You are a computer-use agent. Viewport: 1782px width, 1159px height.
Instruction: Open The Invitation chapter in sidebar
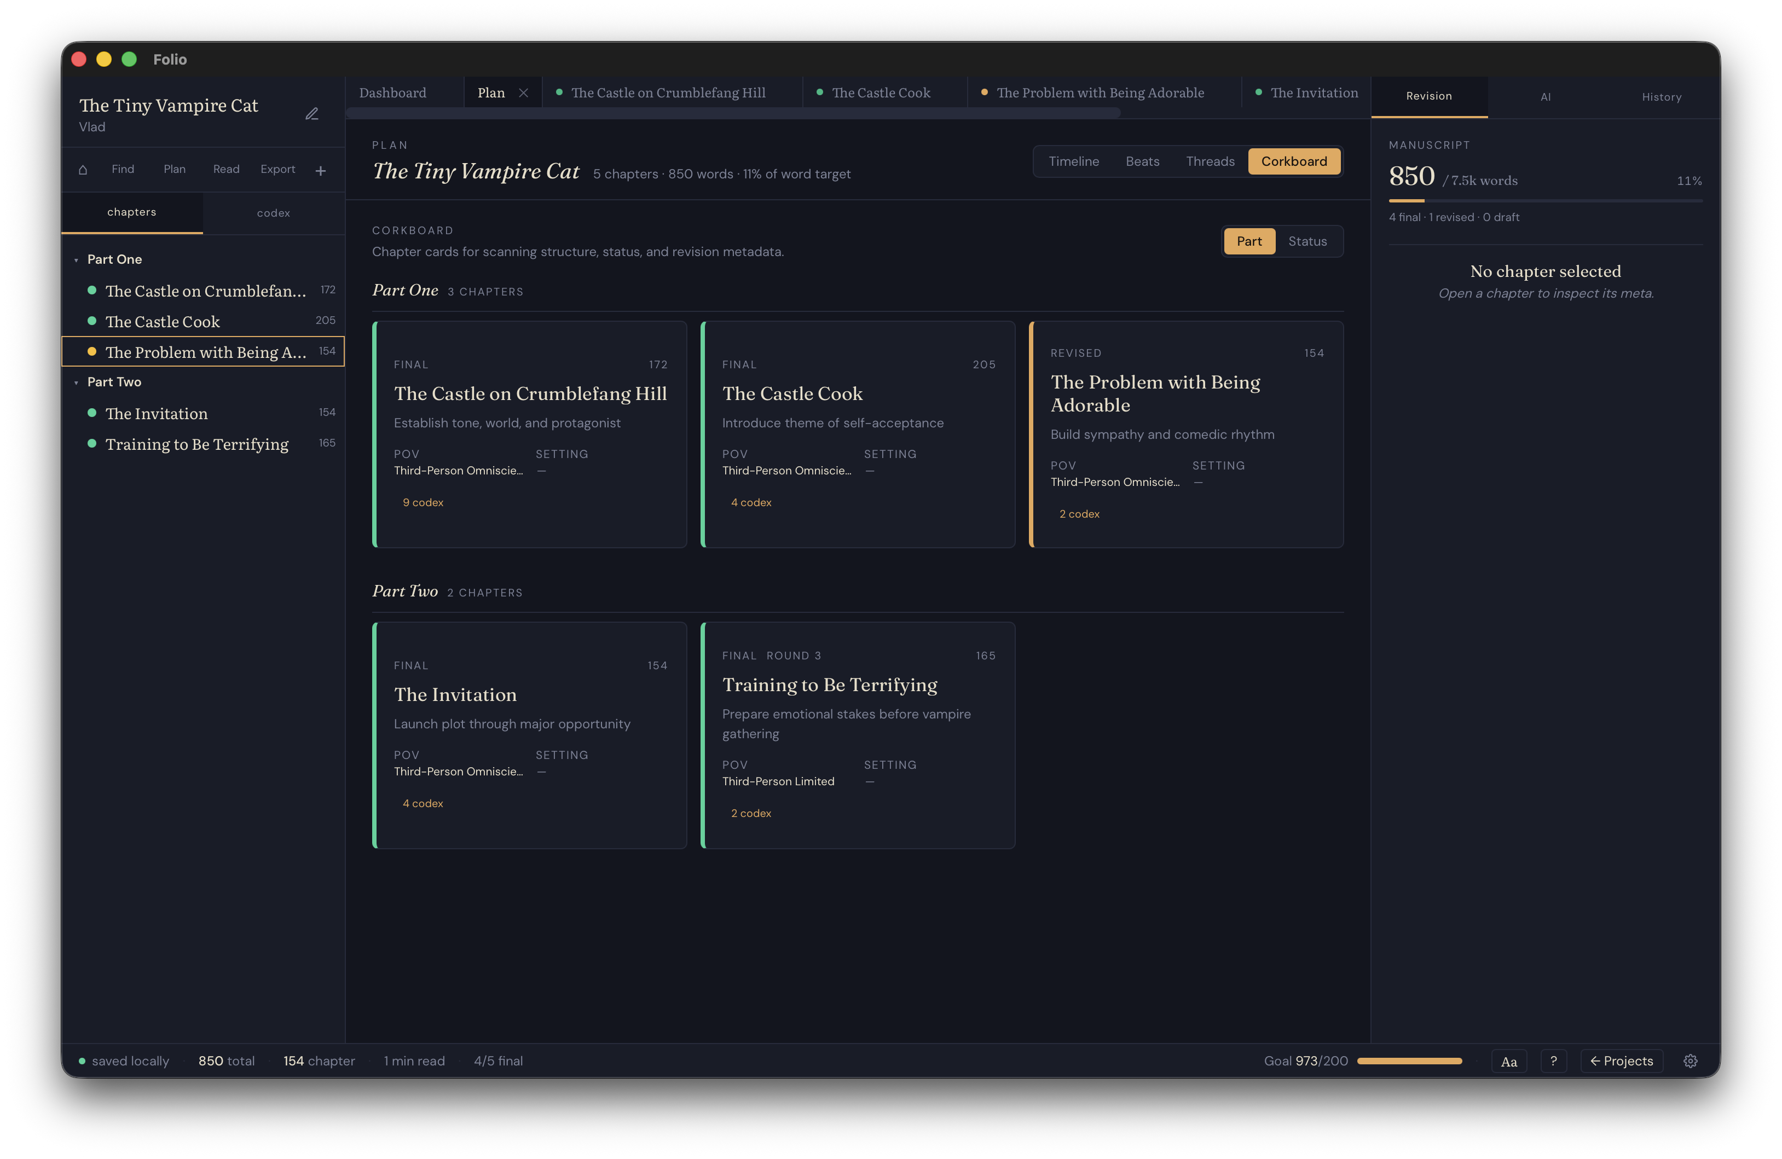(203, 413)
